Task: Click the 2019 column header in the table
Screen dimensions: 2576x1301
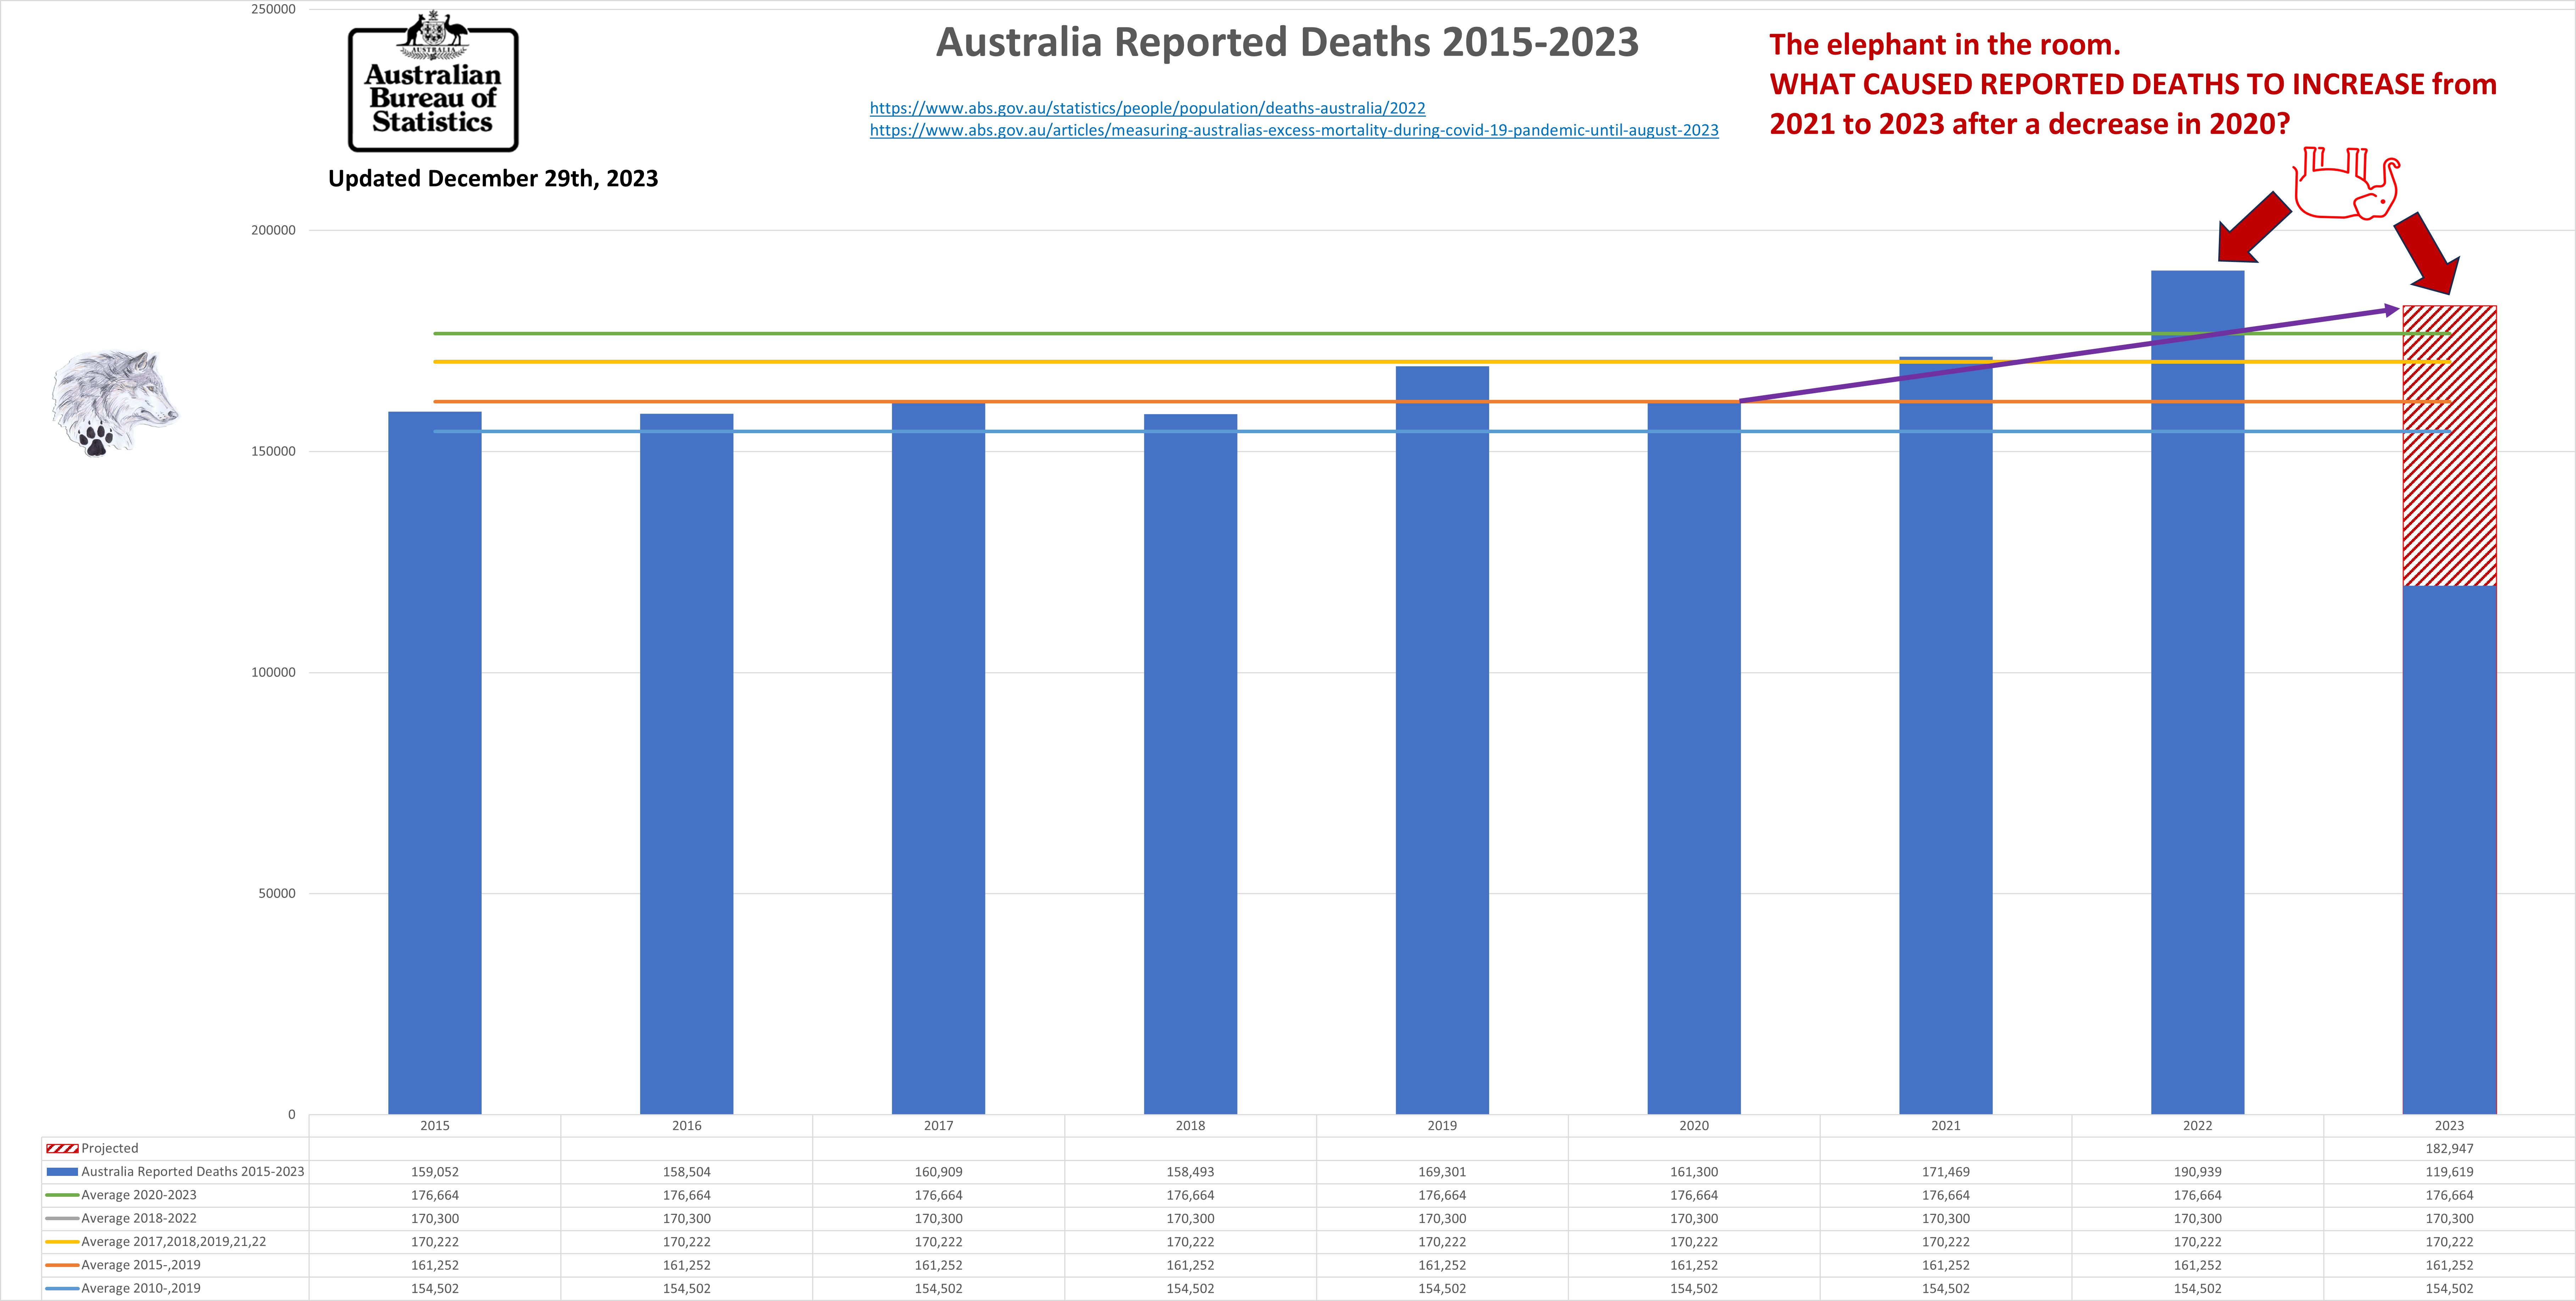Action: click(x=1442, y=1125)
